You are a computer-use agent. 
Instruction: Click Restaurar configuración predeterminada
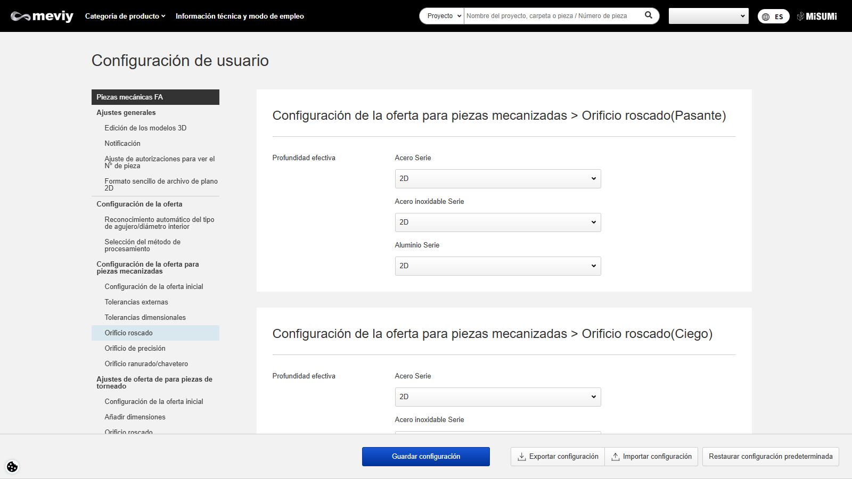[770, 457]
